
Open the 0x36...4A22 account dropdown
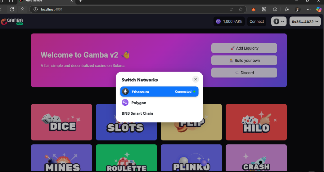[x=305, y=21]
